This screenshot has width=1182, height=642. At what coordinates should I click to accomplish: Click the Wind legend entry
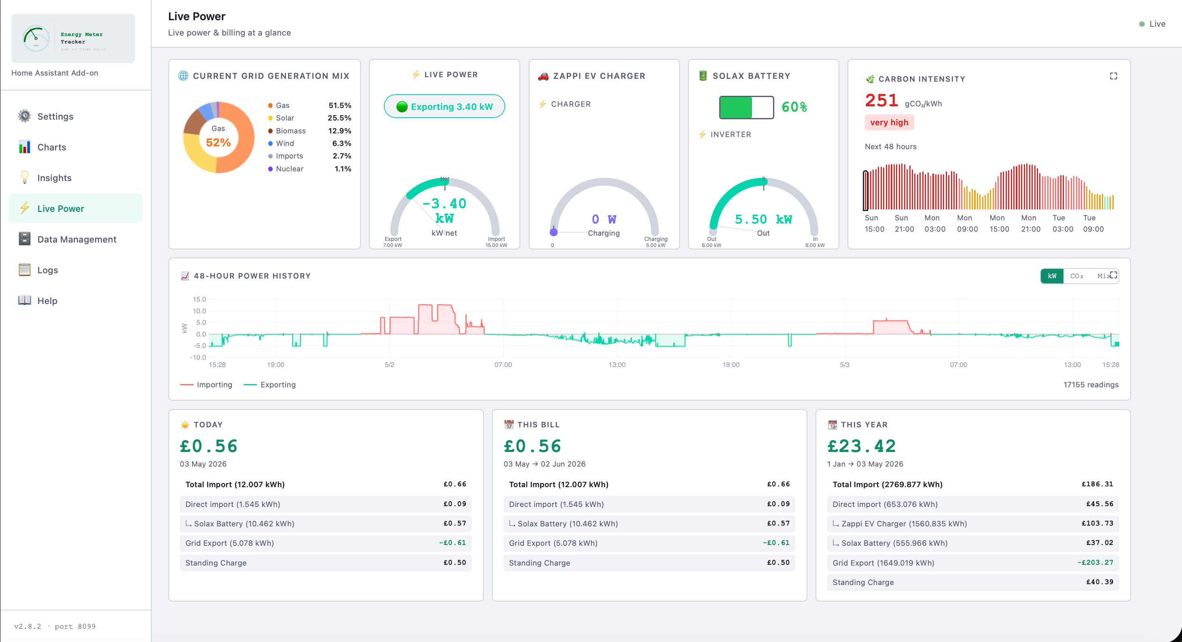coord(310,143)
